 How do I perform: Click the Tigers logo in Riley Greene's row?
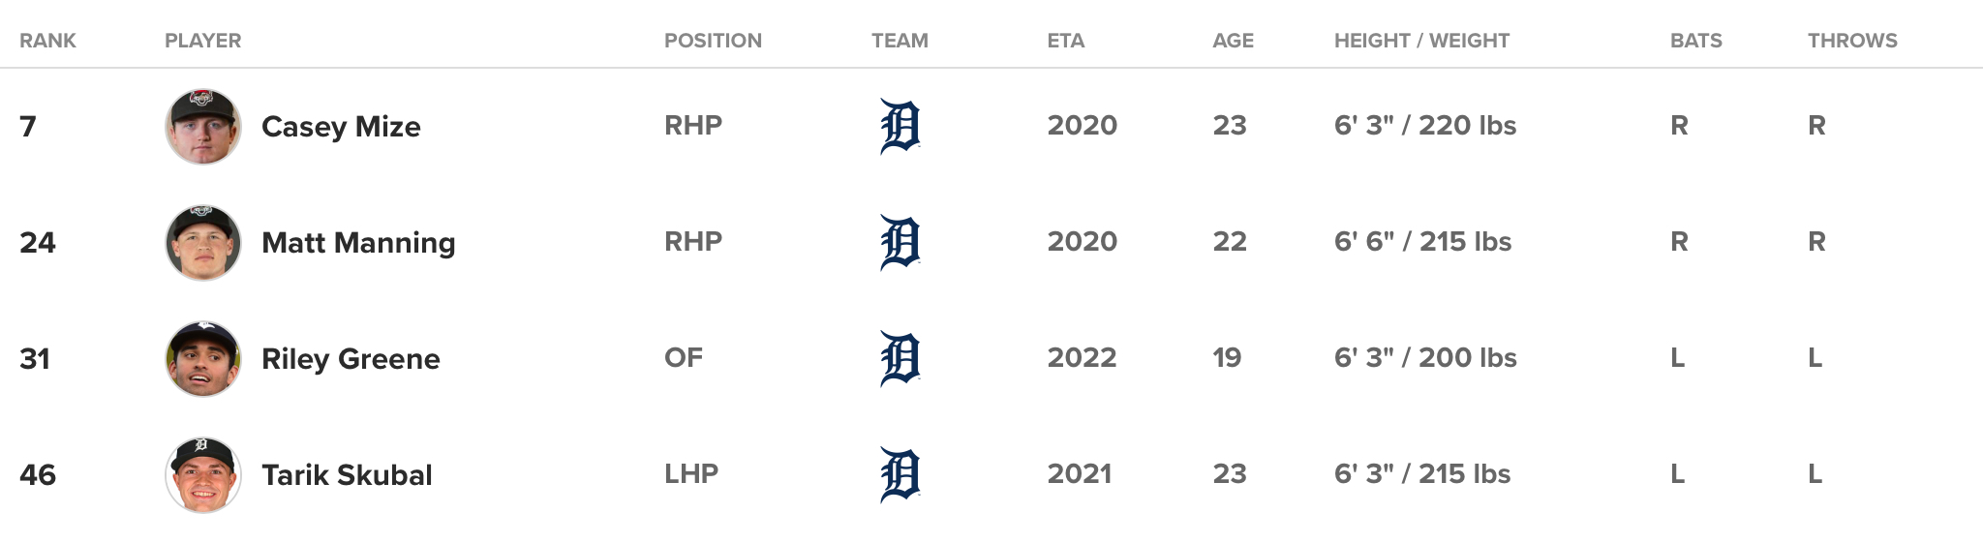pos(900,358)
